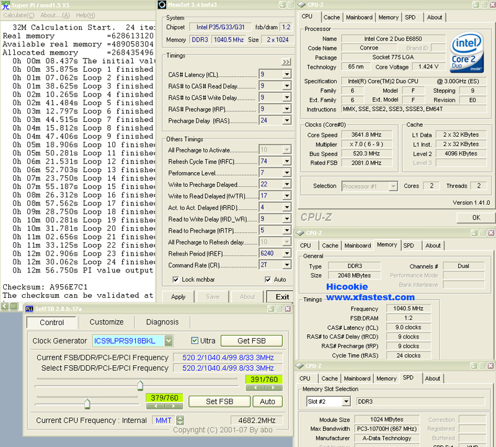Click the top CPU-Z window title icon
This screenshot has height=447, width=496.
(301, 5)
